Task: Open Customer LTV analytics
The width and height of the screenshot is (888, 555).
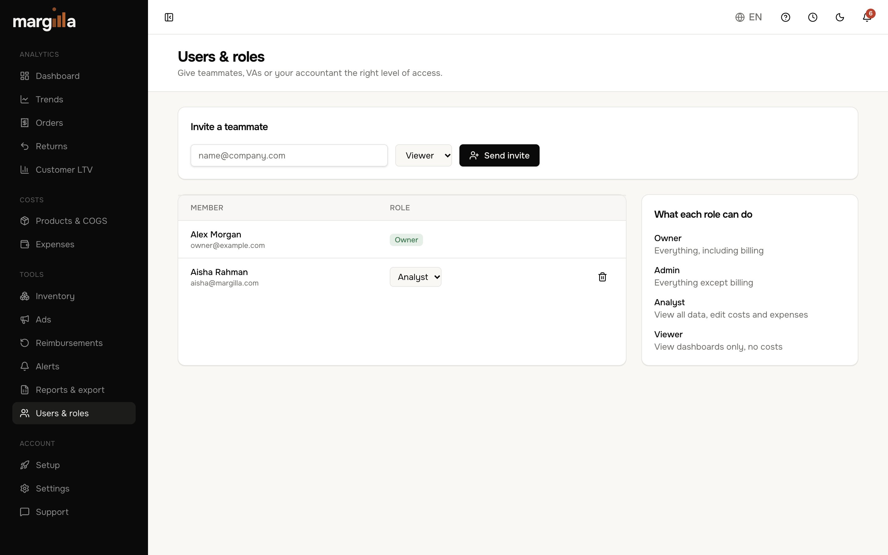Action: pos(74,170)
